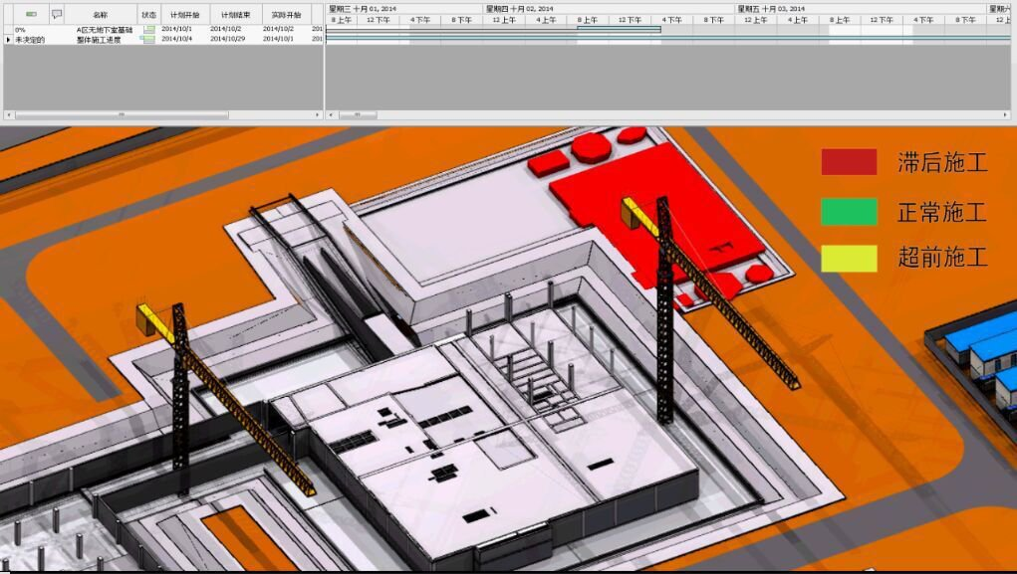Click the task table left scroll arrow
Image resolution: width=1017 pixels, height=574 pixels.
(8, 114)
